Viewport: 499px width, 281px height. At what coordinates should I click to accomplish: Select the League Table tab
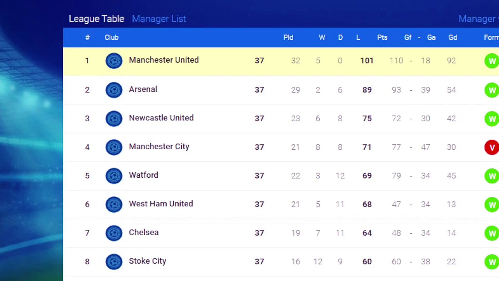[x=96, y=19]
